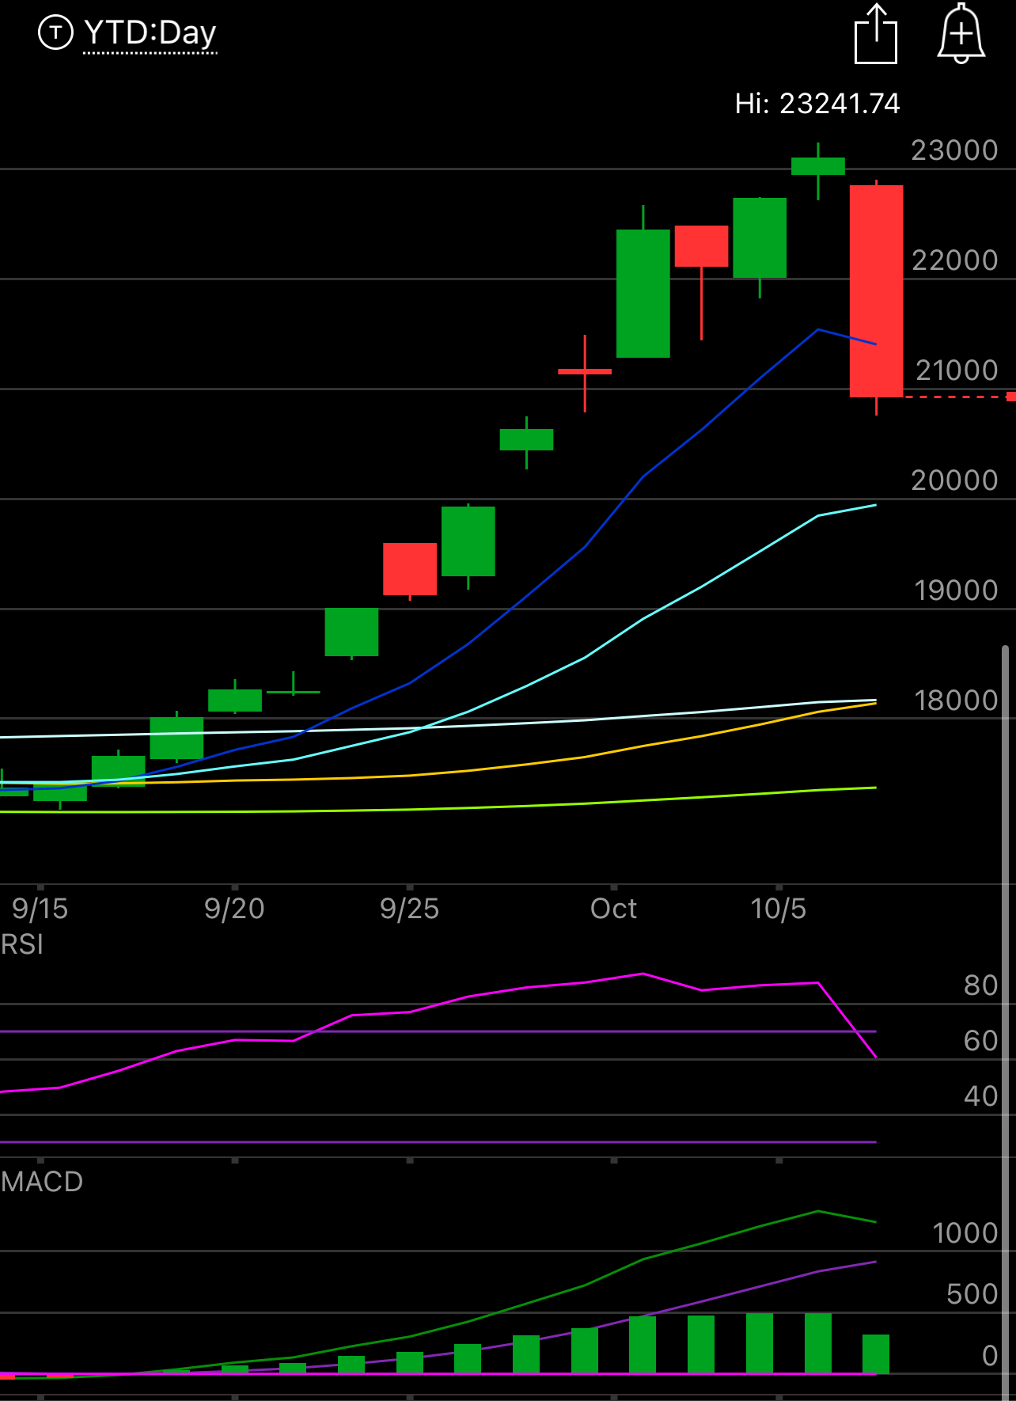Select the red current price marker
The image size is (1016, 1401).
(1010, 397)
